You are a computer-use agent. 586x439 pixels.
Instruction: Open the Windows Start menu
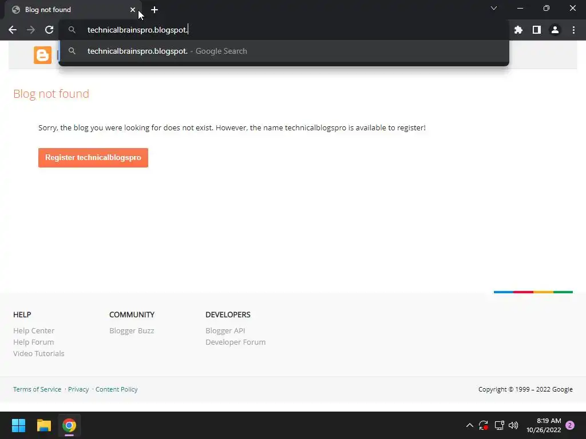pyautogui.click(x=18, y=425)
